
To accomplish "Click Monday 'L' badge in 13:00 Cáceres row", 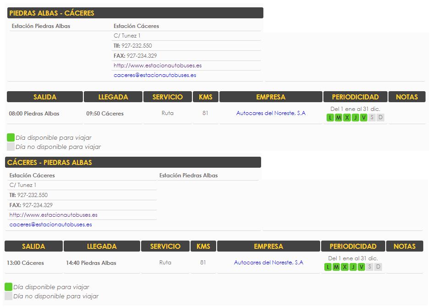I will (x=328, y=267).
